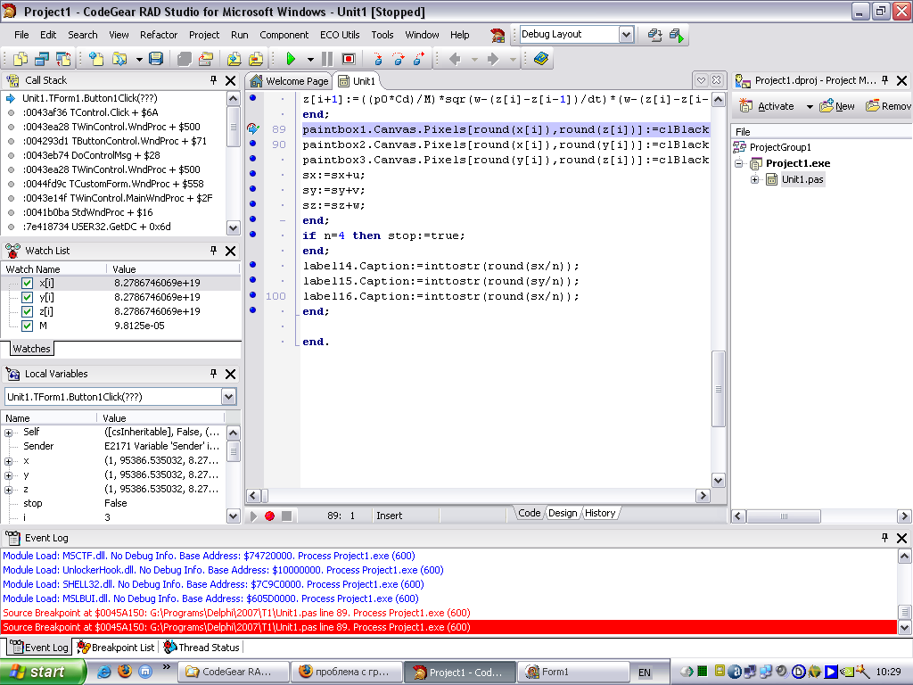Viewport: 913px width, 685px height.
Task: Toggle the M watch checkbox
Action: coord(27,326)
